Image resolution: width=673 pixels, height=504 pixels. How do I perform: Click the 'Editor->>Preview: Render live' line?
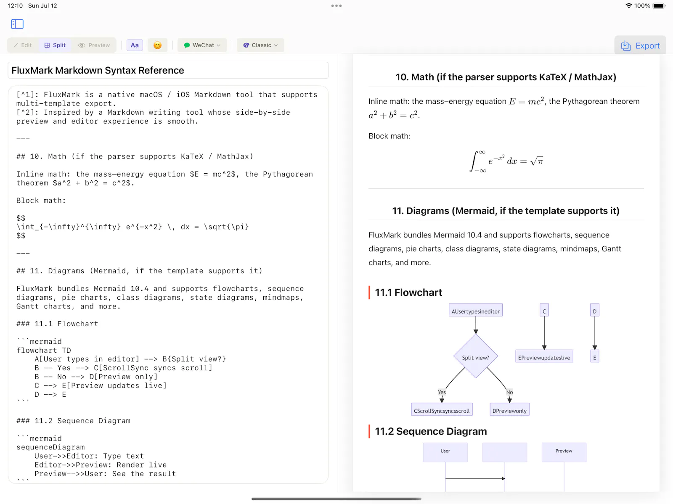pos(101,465)
